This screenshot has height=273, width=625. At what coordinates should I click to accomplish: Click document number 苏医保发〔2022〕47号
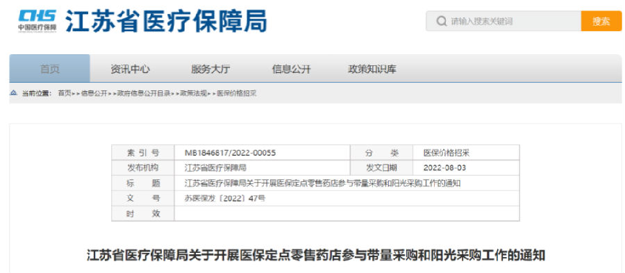pyautogui.click(x=225, y=198)
